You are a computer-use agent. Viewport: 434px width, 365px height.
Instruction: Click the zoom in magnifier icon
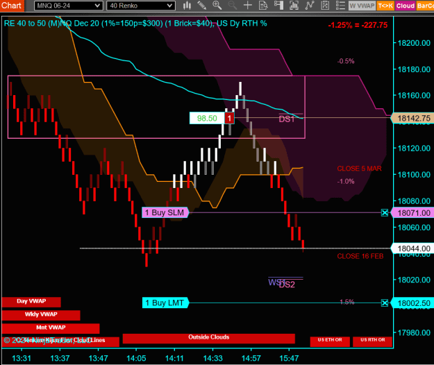coord(217,6)
